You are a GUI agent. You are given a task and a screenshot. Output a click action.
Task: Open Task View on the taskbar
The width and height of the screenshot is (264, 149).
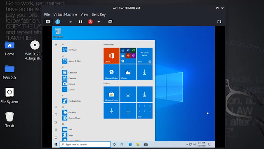click(122, 144)
